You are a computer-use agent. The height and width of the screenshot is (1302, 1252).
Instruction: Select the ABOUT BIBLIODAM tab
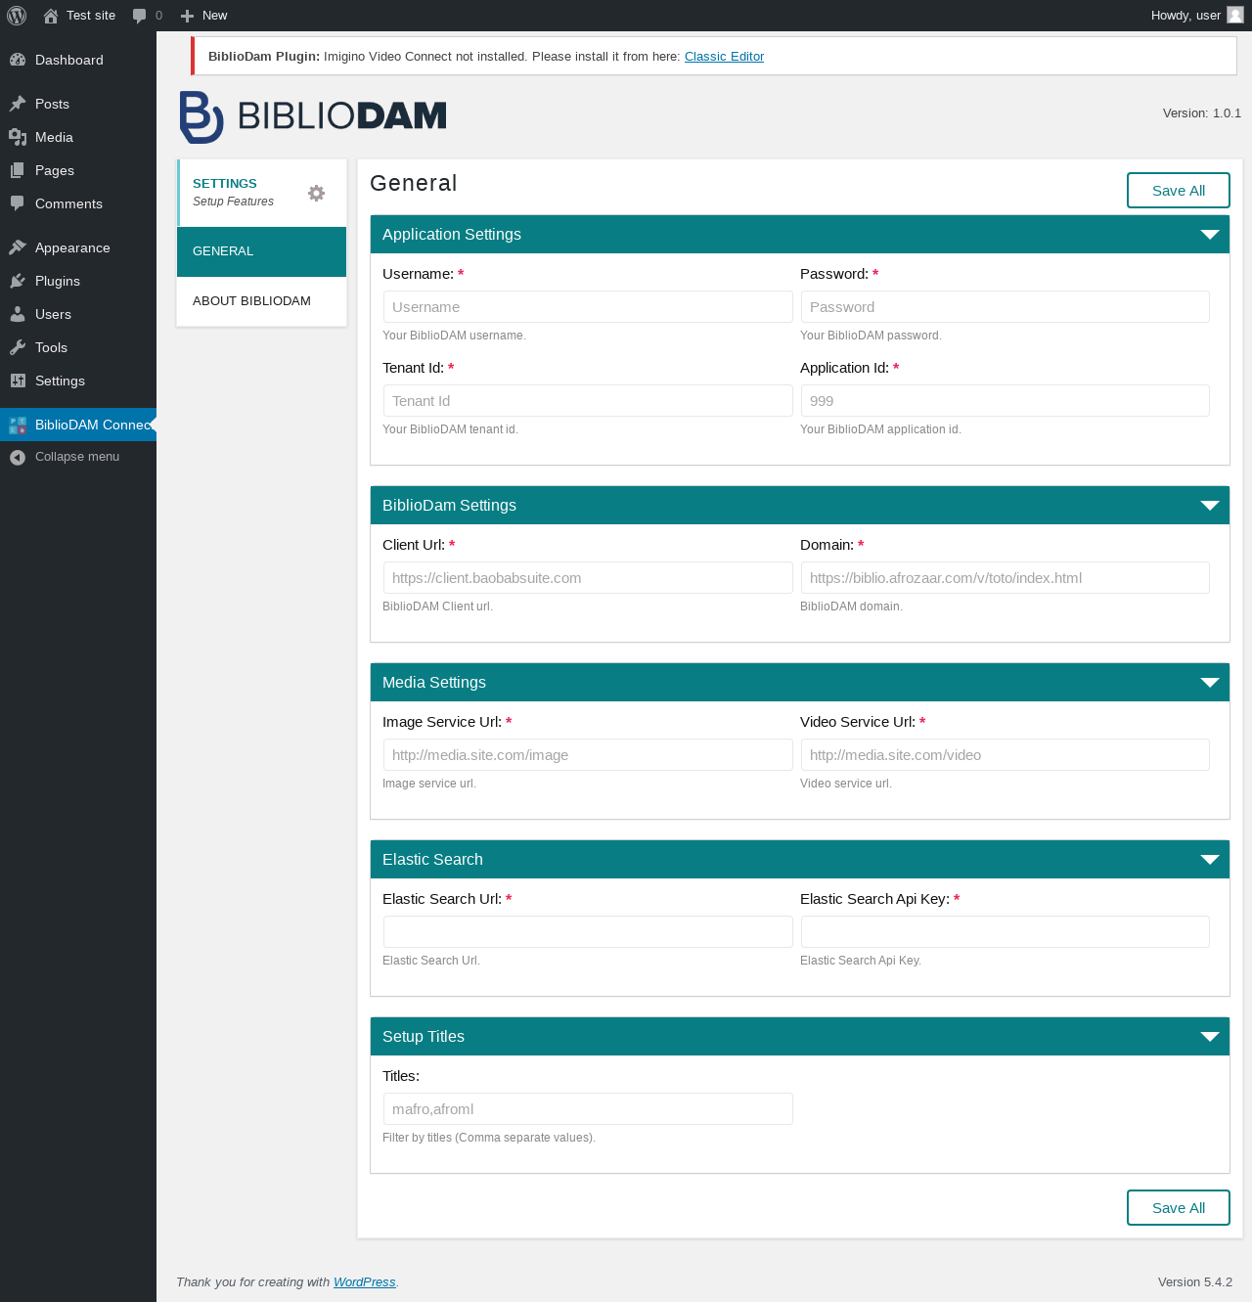(262, 301)
